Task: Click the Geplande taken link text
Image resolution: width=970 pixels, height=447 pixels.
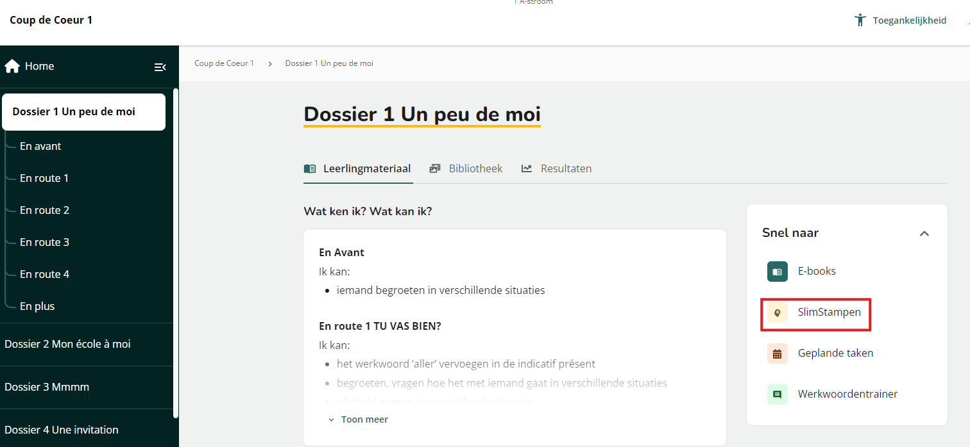Action: click(835, 354)
